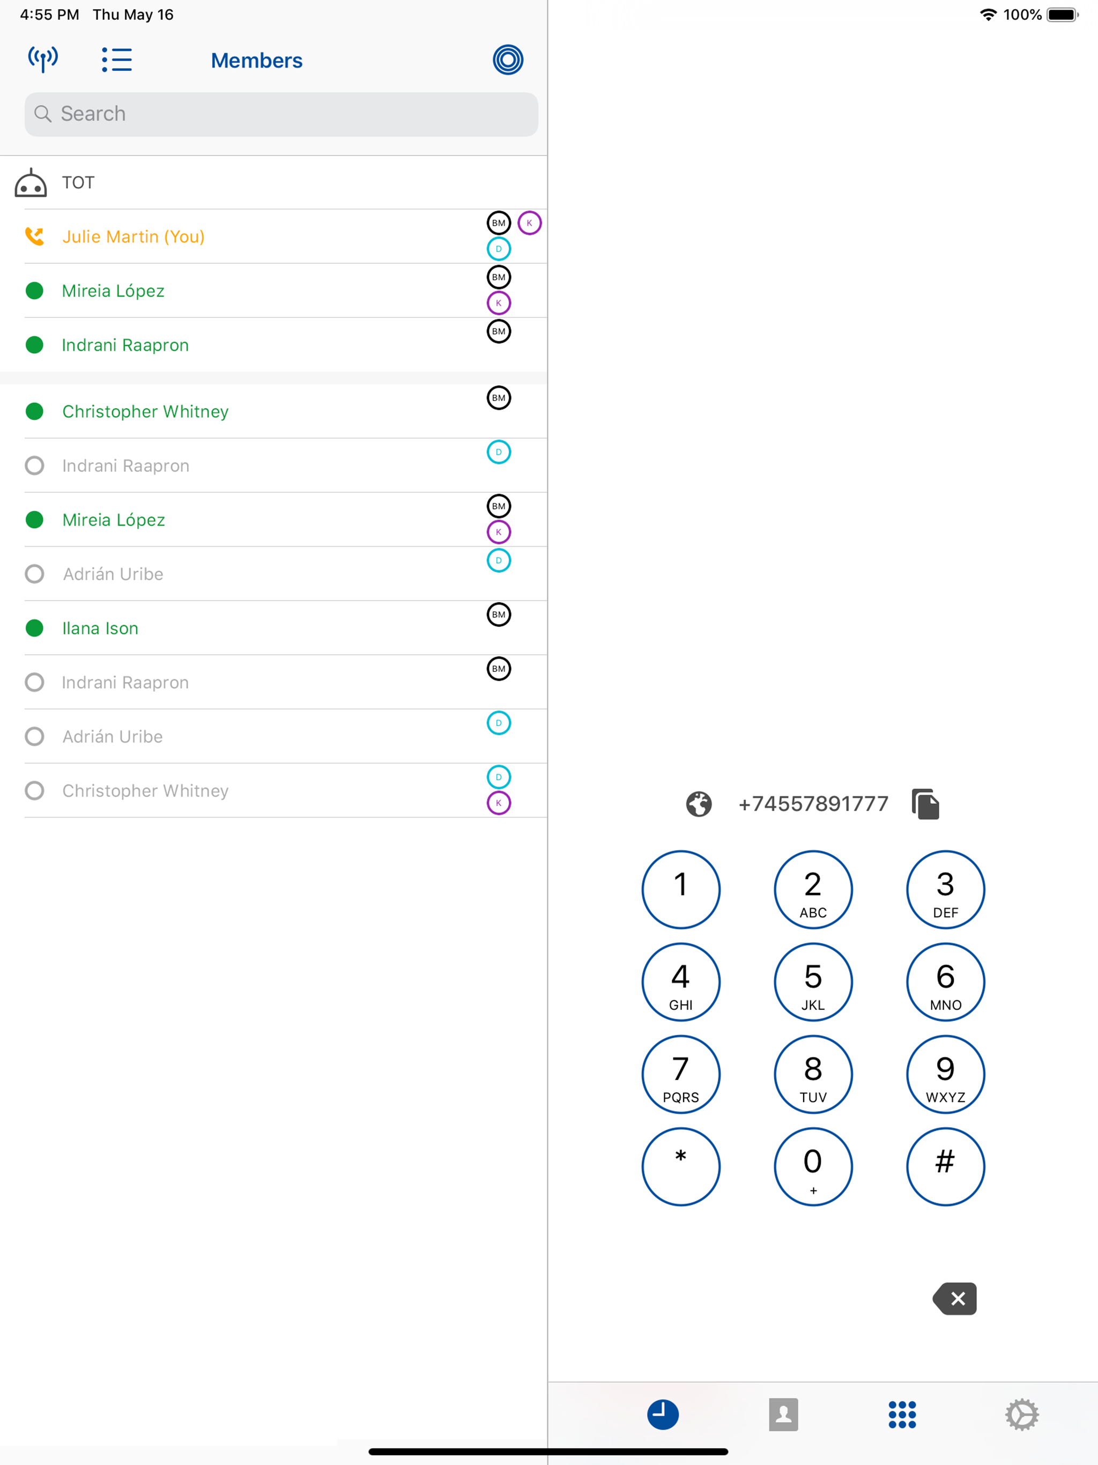The height and width of the screenshot is (1465, 1098).
Task: Tap Ilana Ison's green status dot
Action: 34,628
